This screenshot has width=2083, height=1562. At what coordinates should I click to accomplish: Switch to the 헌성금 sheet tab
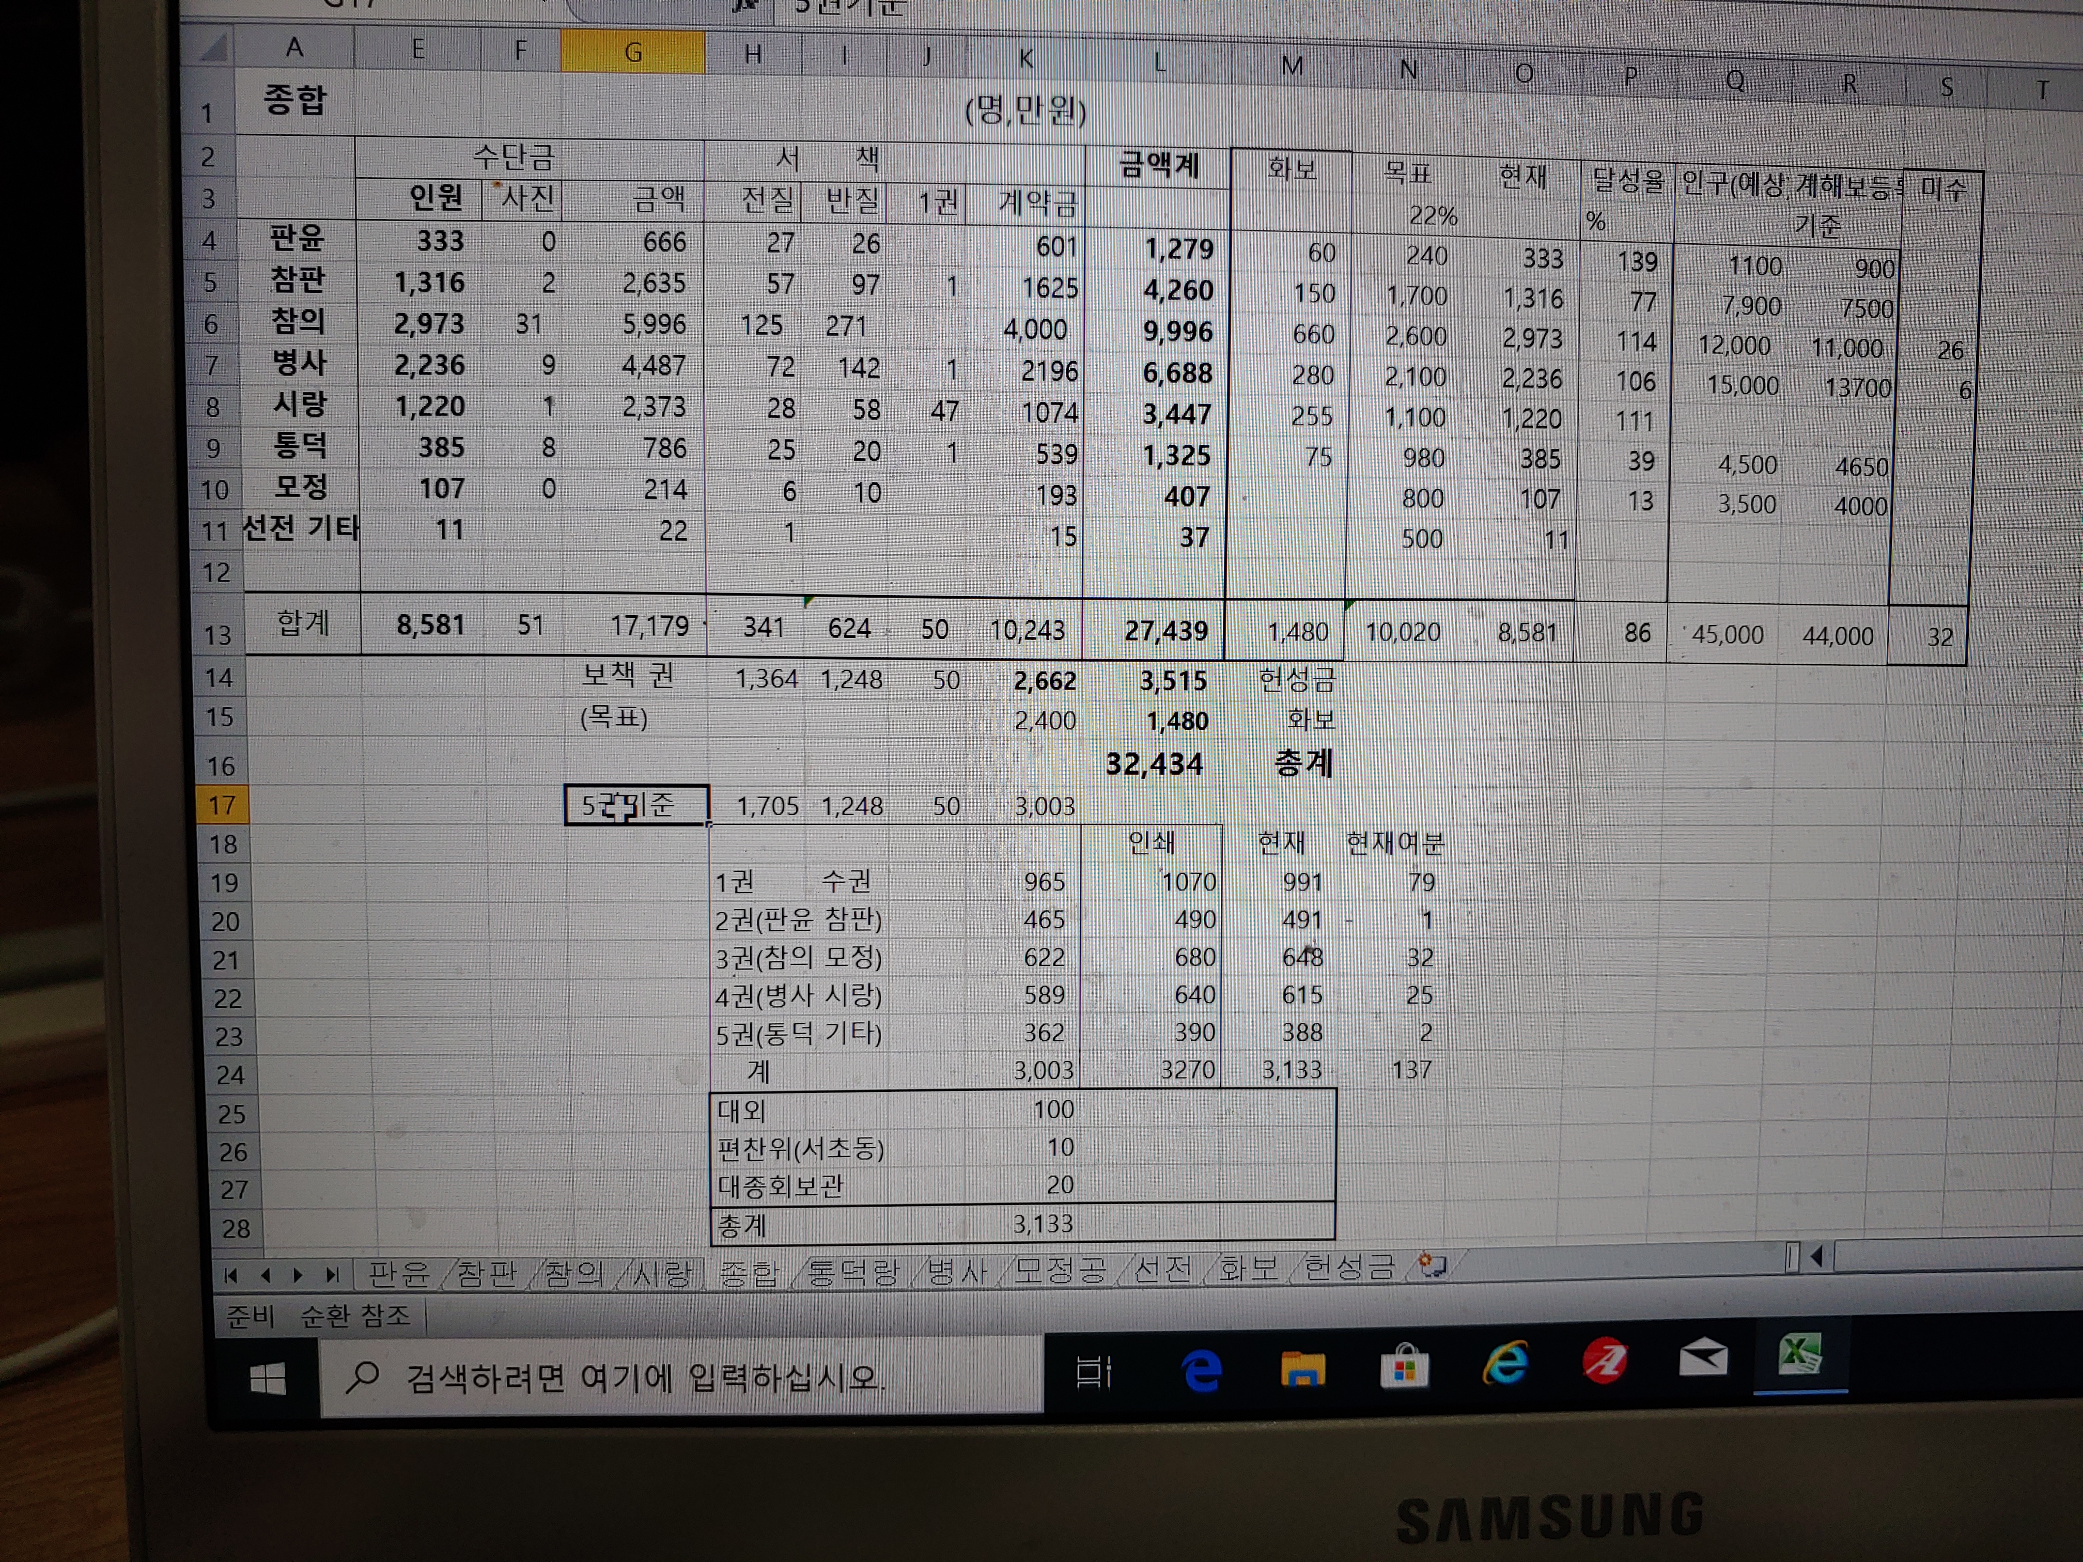point(1349,1267)
